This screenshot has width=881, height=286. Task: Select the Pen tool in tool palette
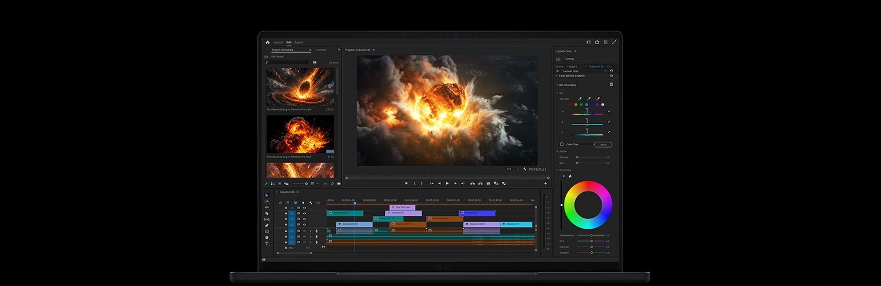pyautogui.click(x=267, y=225)
